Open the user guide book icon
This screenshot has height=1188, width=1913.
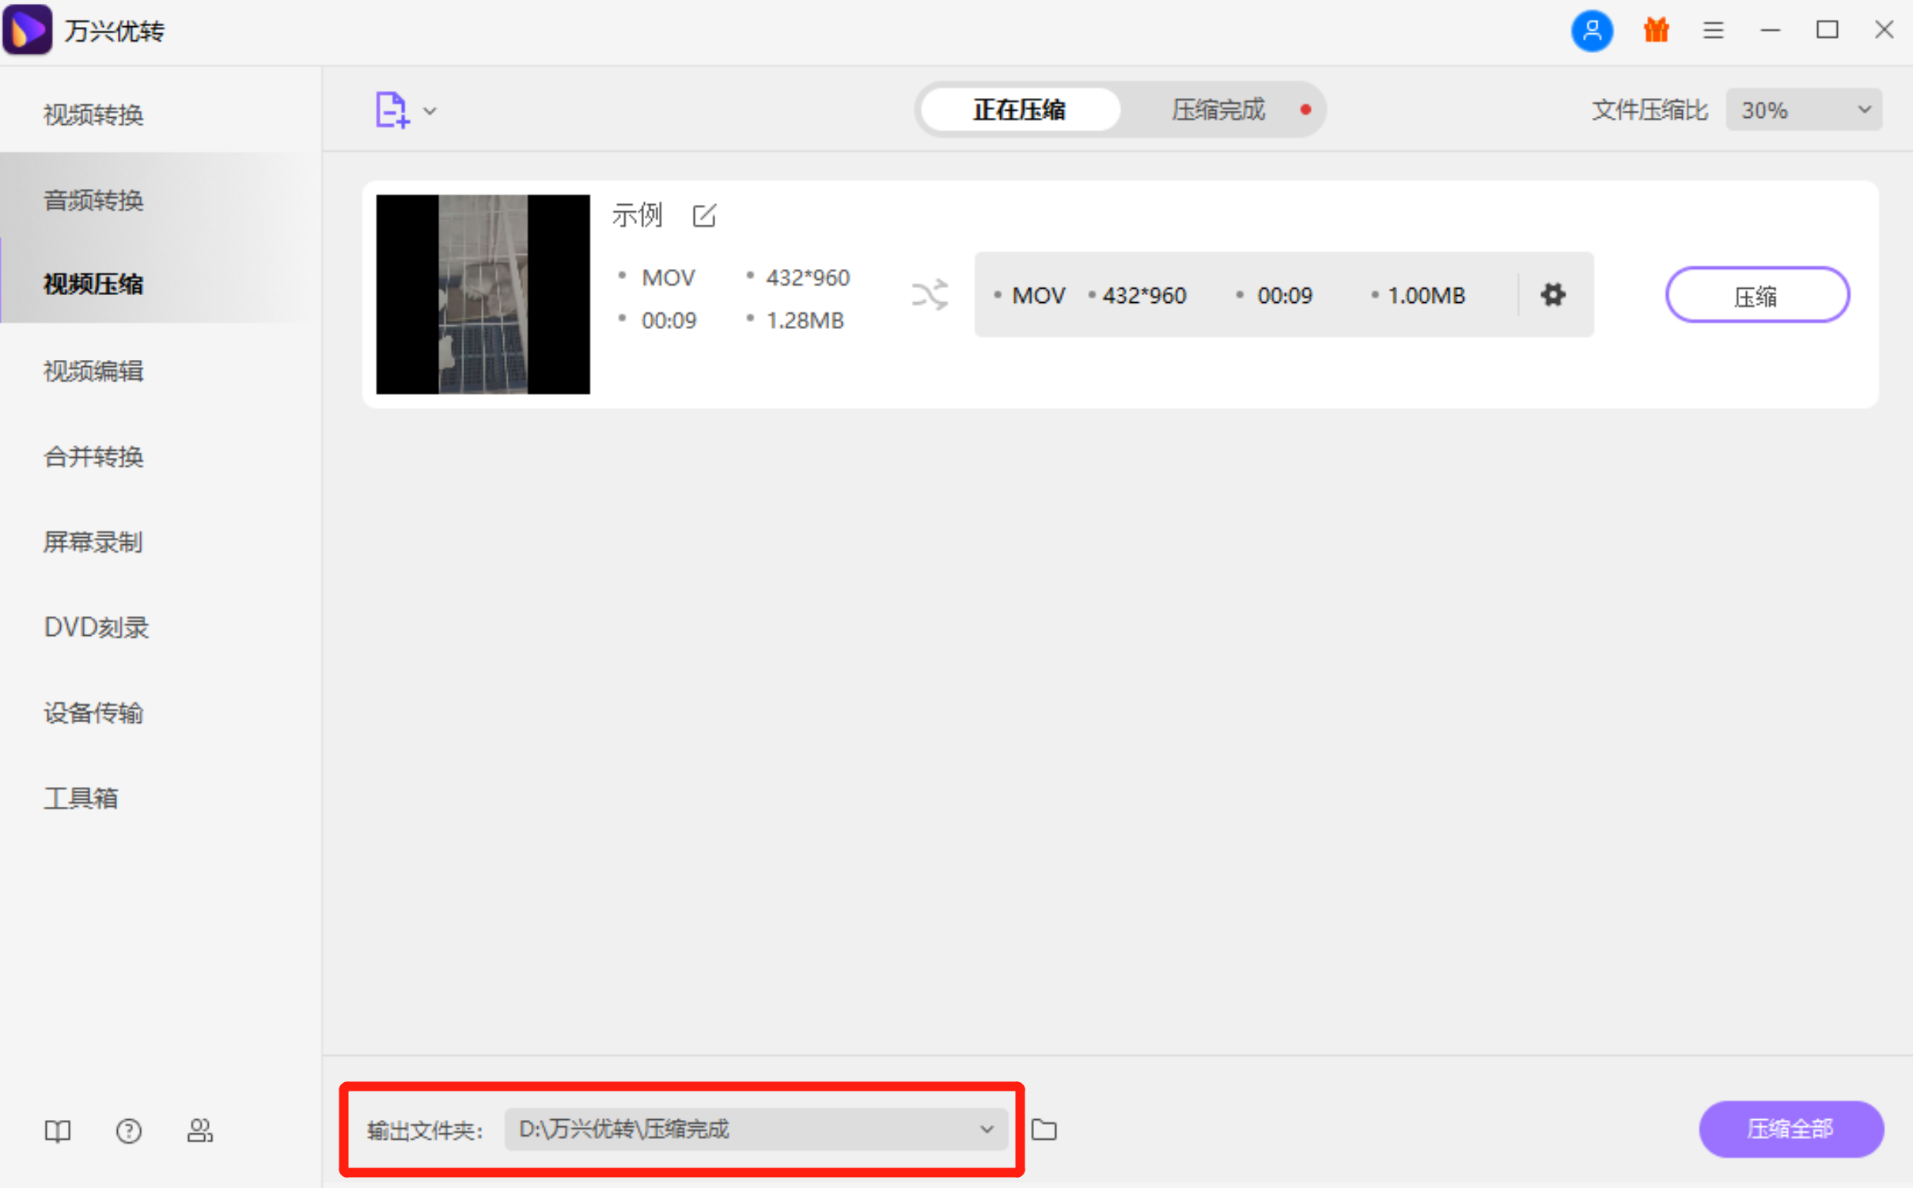click(x=57, y=1131)
